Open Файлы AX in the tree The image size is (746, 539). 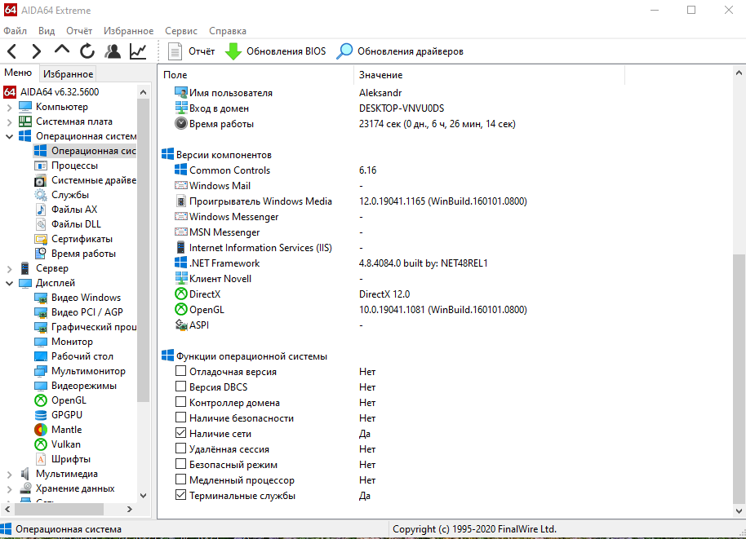pos(73,210)
